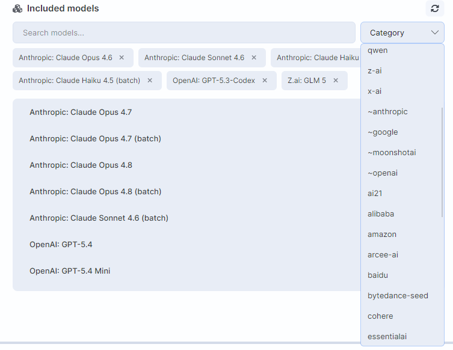Pick ai21 category option
This screenshot has height=350, width=453.
402,194
